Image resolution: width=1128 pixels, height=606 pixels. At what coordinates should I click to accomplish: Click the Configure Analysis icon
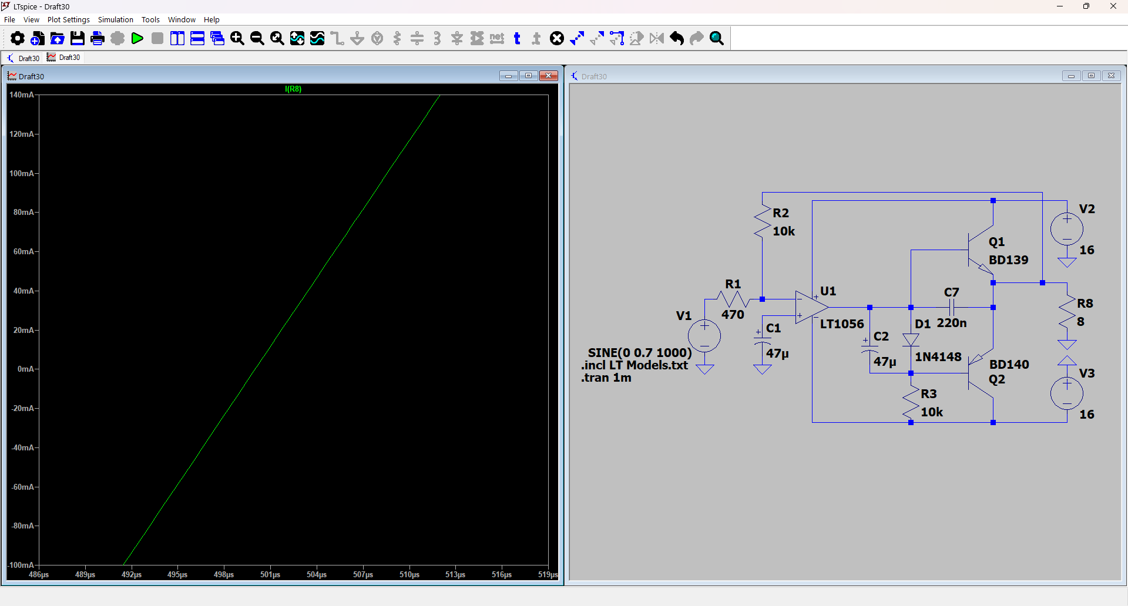click(117, 39)
